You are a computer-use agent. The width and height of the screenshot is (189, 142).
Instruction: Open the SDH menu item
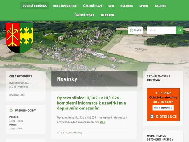111,6
